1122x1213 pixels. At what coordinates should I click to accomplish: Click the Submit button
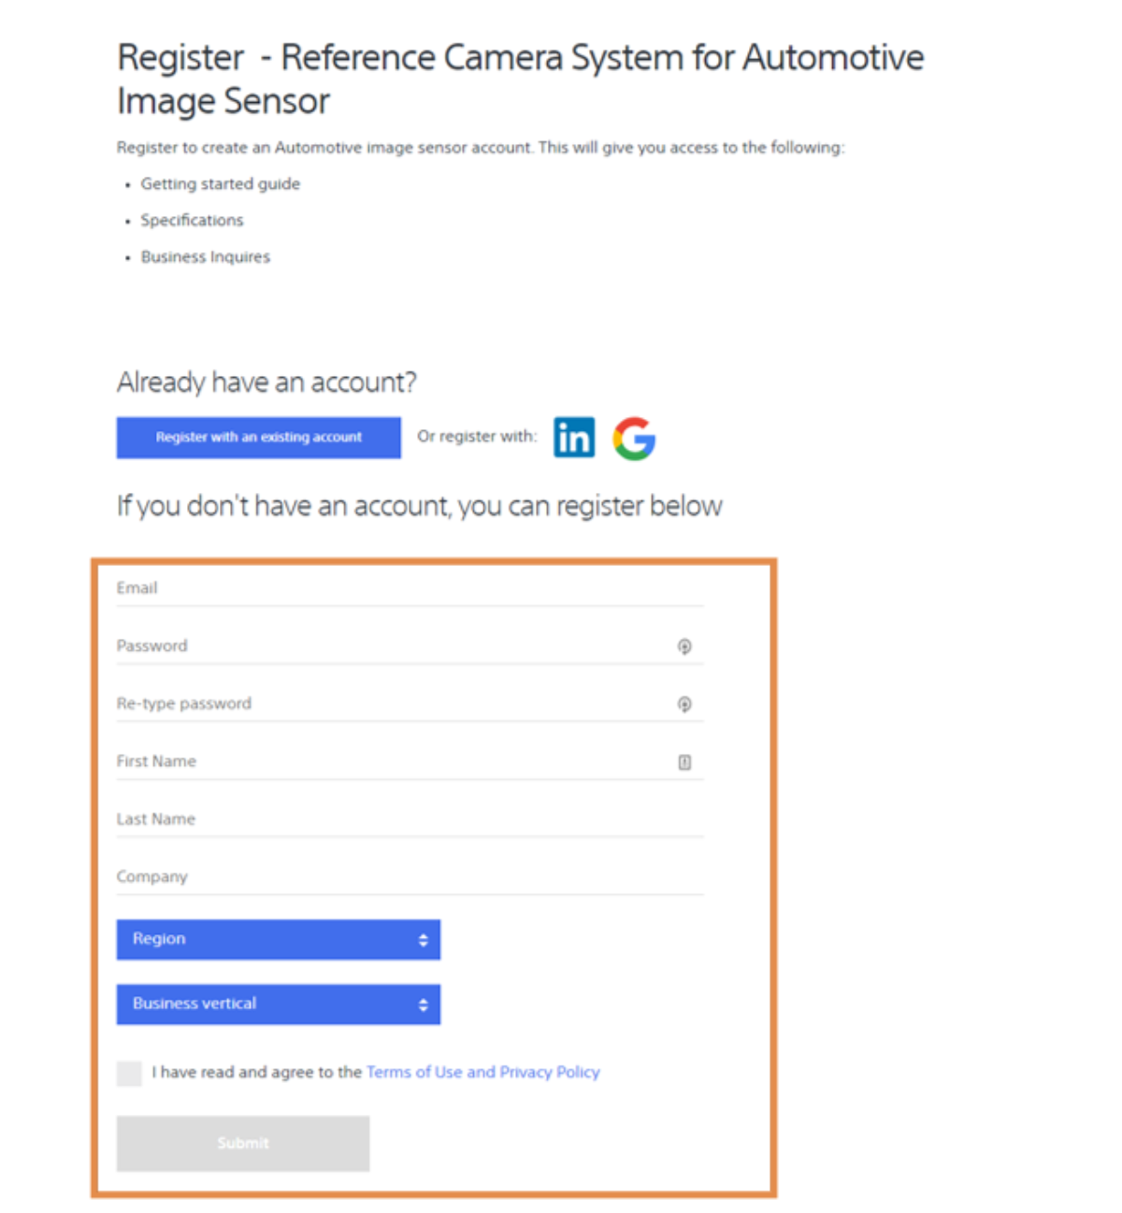point(243,1143)
